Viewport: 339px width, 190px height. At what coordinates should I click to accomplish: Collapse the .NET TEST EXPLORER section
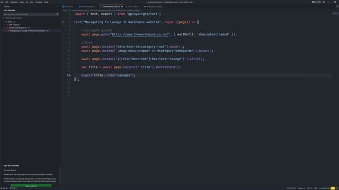[11, 166]
